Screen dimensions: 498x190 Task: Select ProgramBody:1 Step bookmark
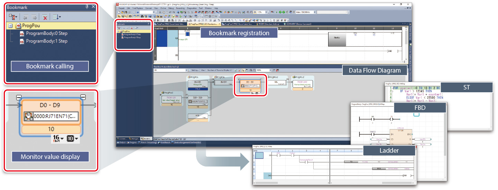point(47,41)
